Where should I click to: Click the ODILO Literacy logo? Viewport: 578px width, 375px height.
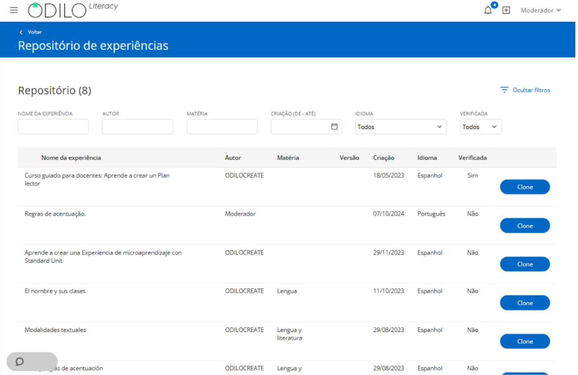pos(73,10)
